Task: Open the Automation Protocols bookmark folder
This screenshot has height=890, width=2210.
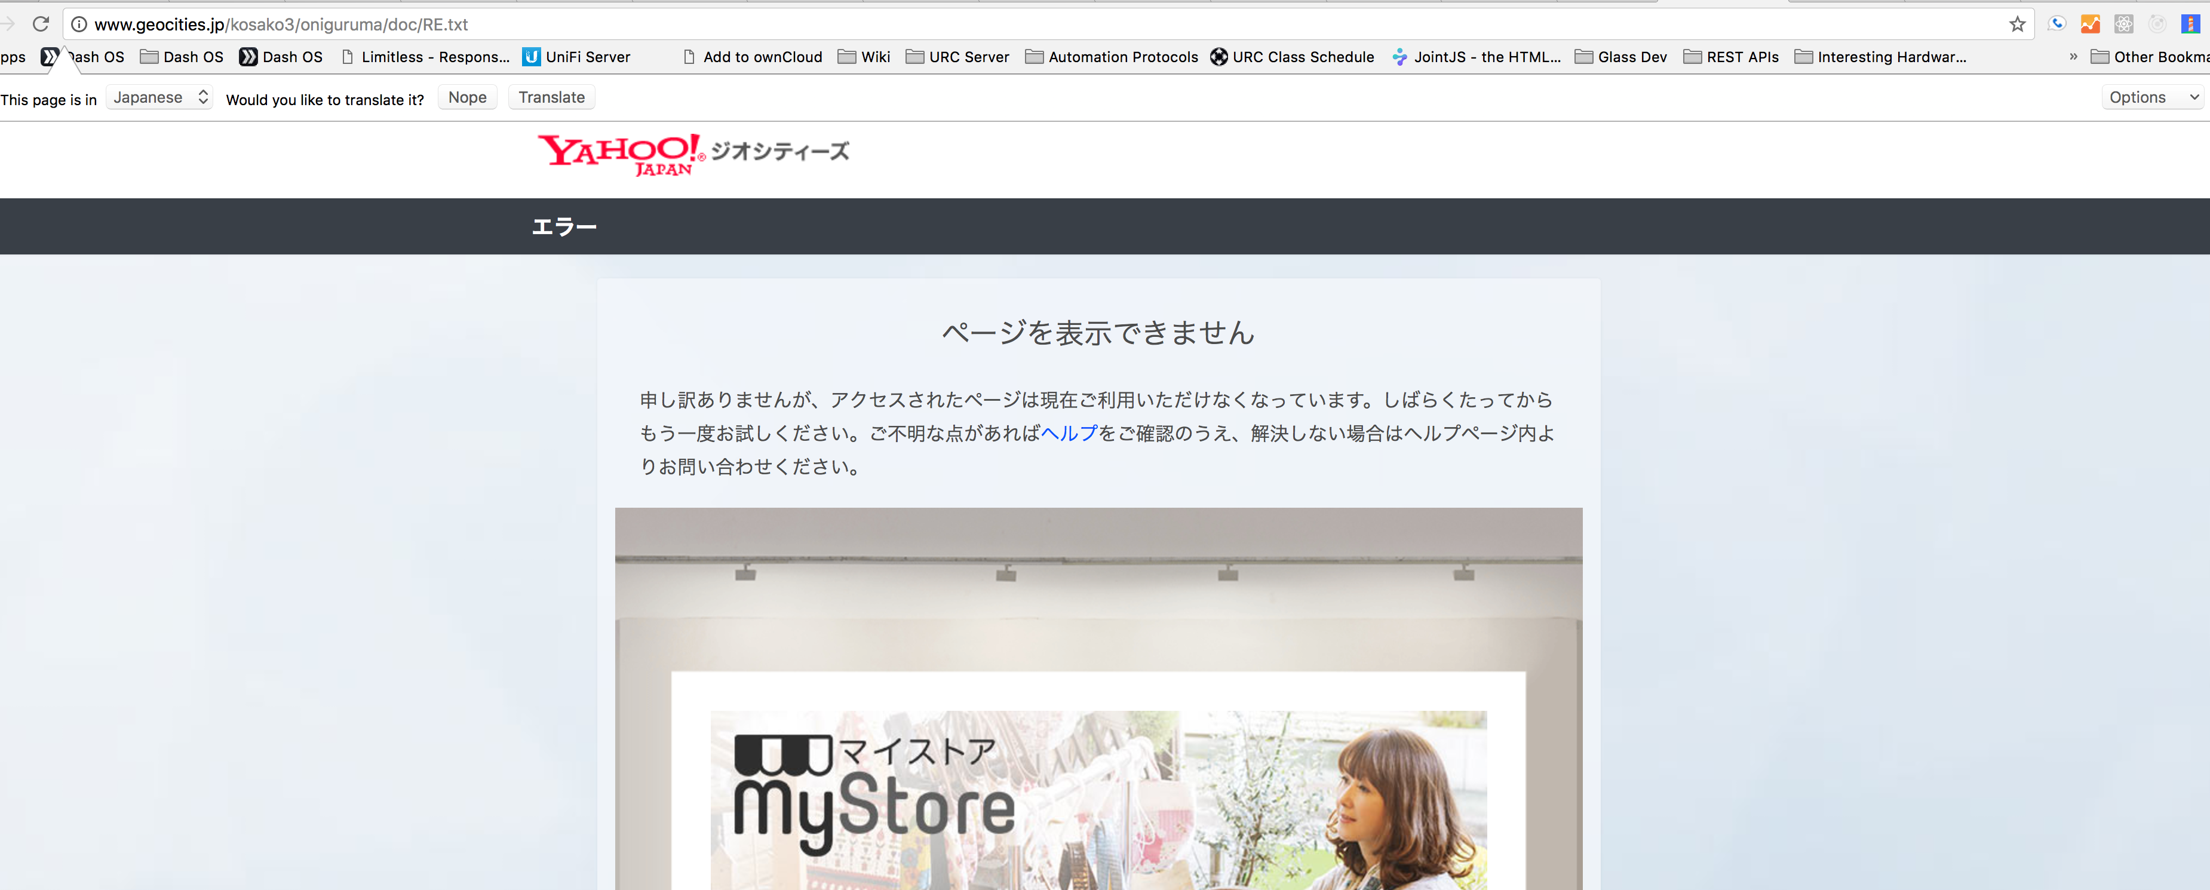Action: click(x=1112, y=57)
